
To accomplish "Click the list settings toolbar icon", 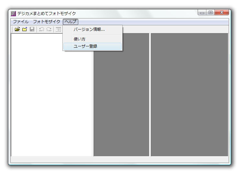I will (x=58, y=29).
